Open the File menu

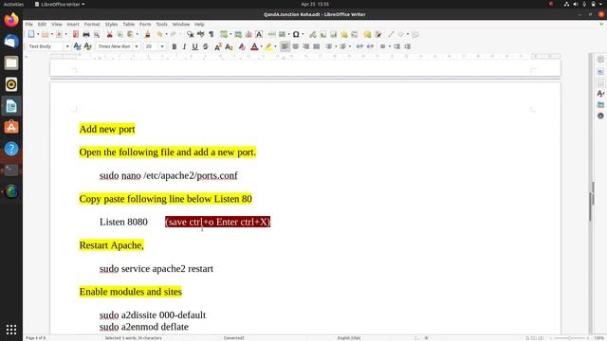click(29, 24)
